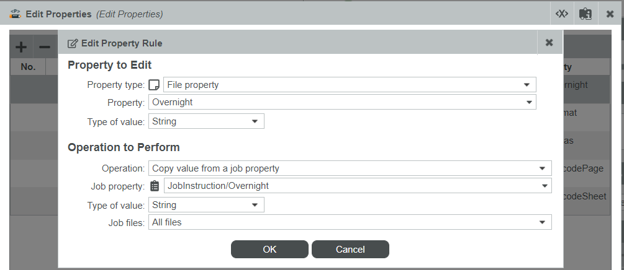
Task: Click the file property page icon
Action: coord(154,85)
